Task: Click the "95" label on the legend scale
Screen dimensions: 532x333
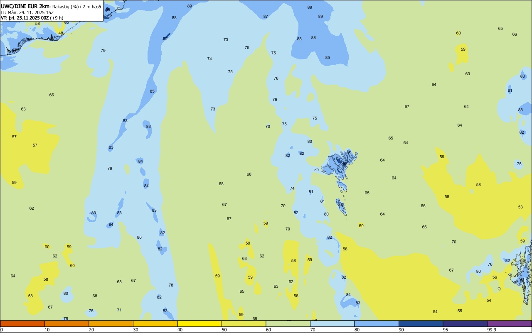Action: [446, 330]
